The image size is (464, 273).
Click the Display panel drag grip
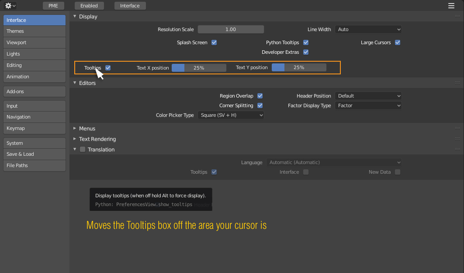[457, 17]
